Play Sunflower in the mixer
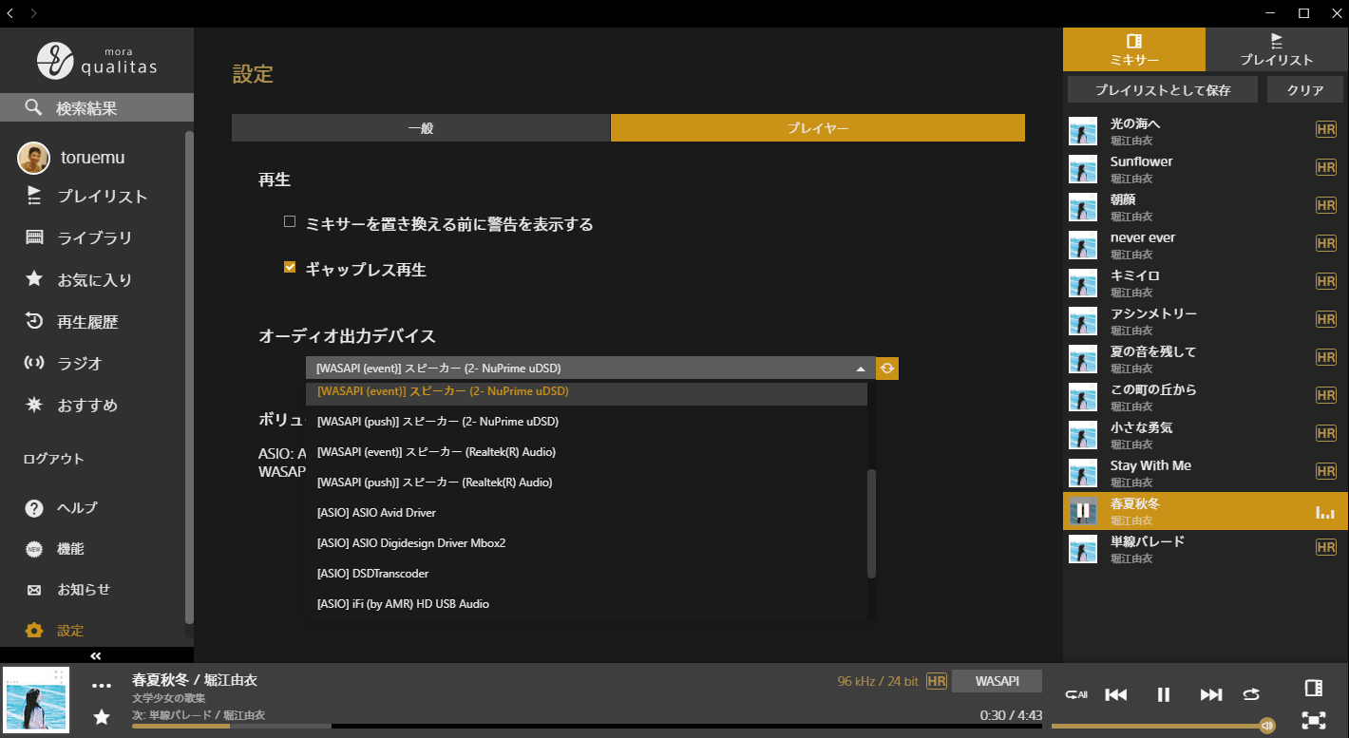The width and height of the screenshot is (1349, 738). [x=1204, y=169]
